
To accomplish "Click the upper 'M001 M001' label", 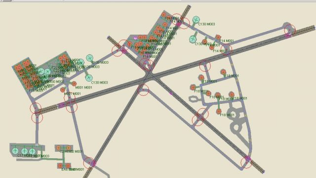I will click(83, 88).
